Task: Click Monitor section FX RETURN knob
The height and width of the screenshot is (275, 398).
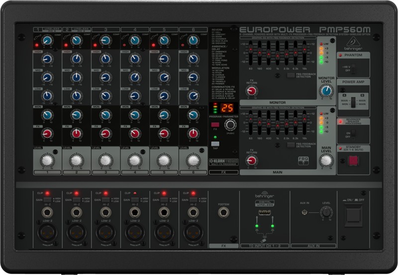Action: [x=252, y=91]
